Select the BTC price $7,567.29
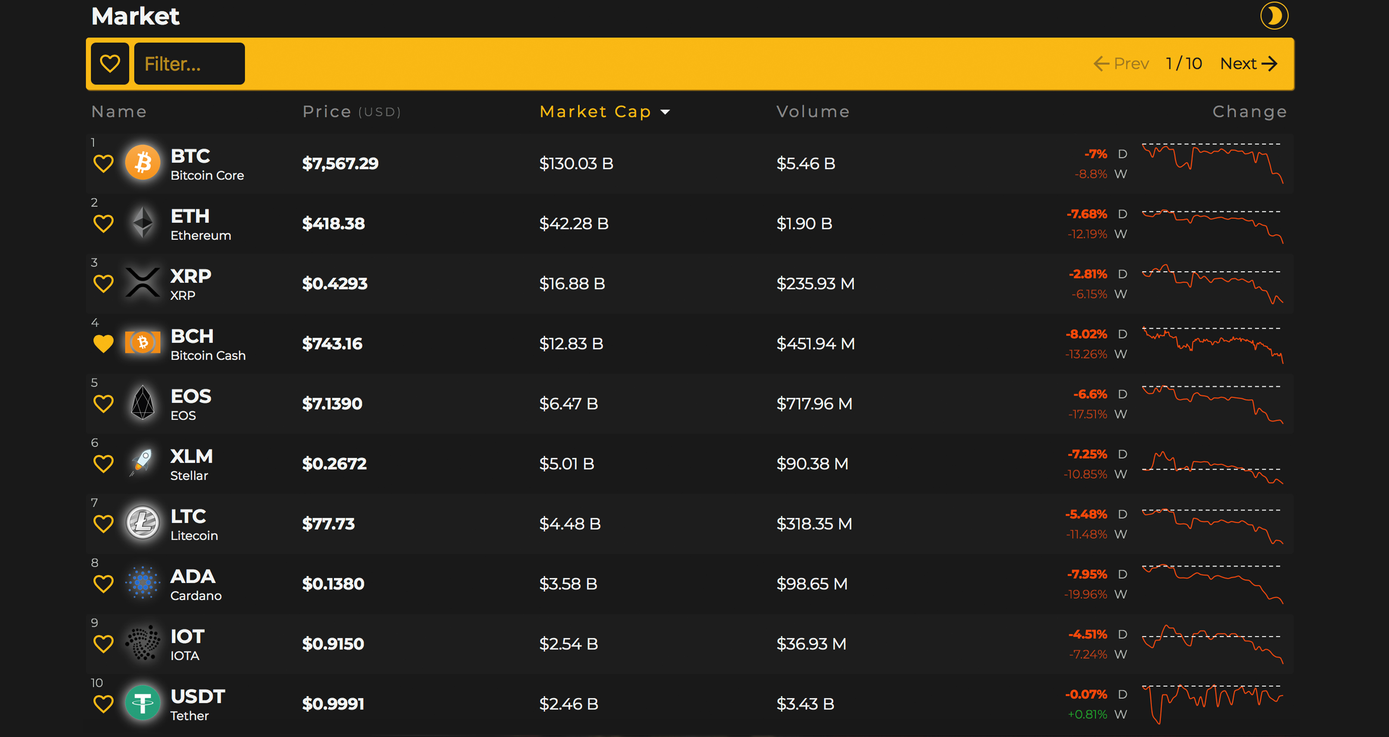1389x737 pixels. coord(340,163)
